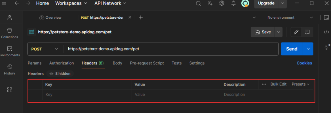The width and height of the screenshot is (331, 113).
Task: Open the user avatar menu
Action: 245,3
